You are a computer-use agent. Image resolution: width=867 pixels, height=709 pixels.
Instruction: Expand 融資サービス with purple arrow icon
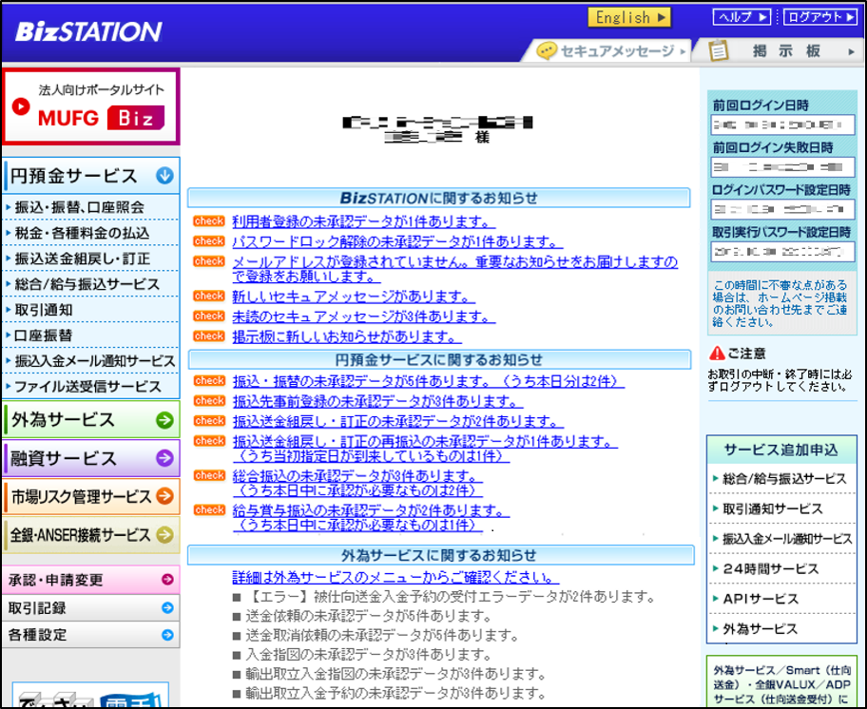coord(164,458)
